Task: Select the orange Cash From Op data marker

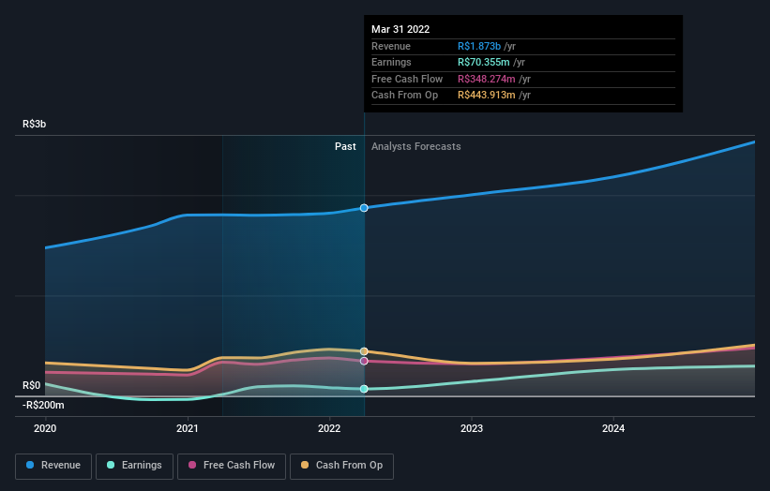Action: coord(364,351)
